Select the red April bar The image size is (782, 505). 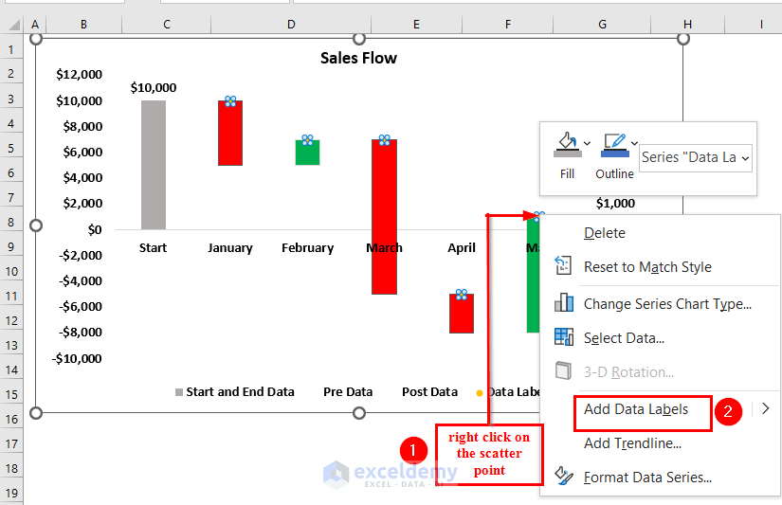click(x=462, y=314)
